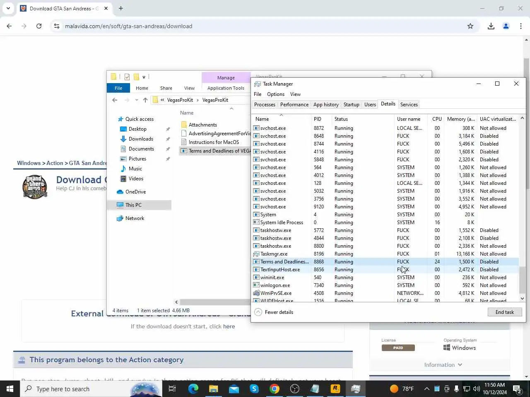This screenshot has width=530, height=397.
Task: Click Task Manager vertical scrollbar thumb
Action: pyautogui.click(x=522, y=280)
